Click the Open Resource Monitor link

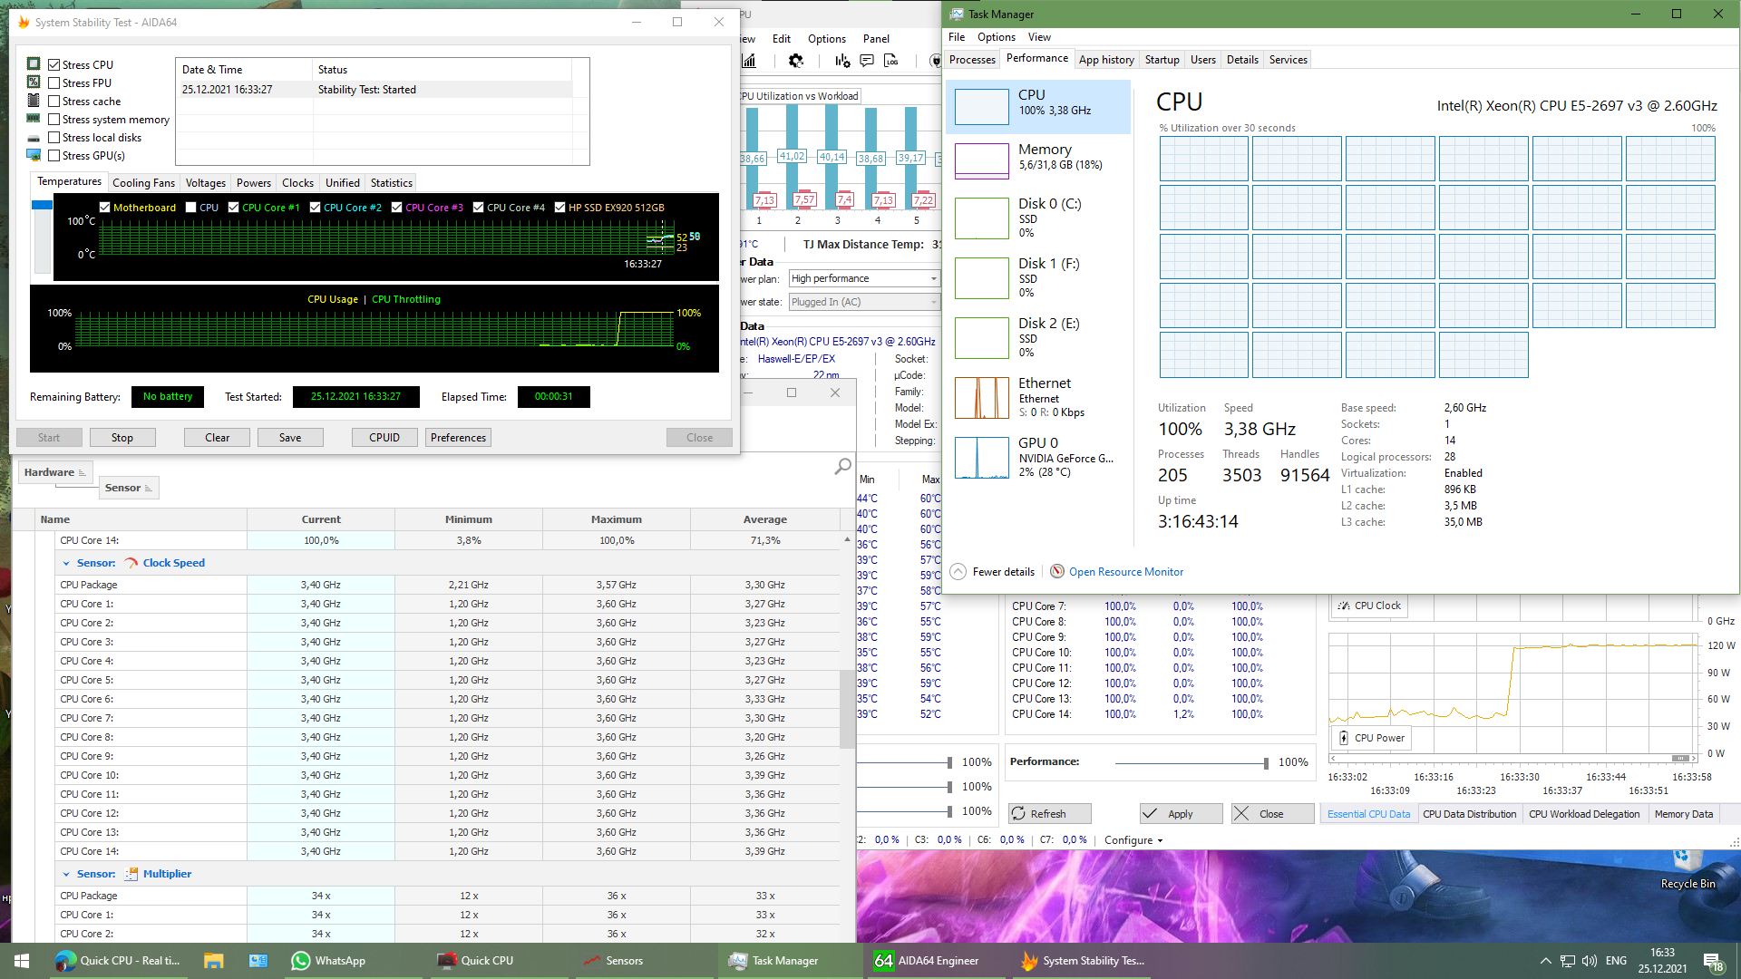pyautogui.click(x=1125, y=572)
